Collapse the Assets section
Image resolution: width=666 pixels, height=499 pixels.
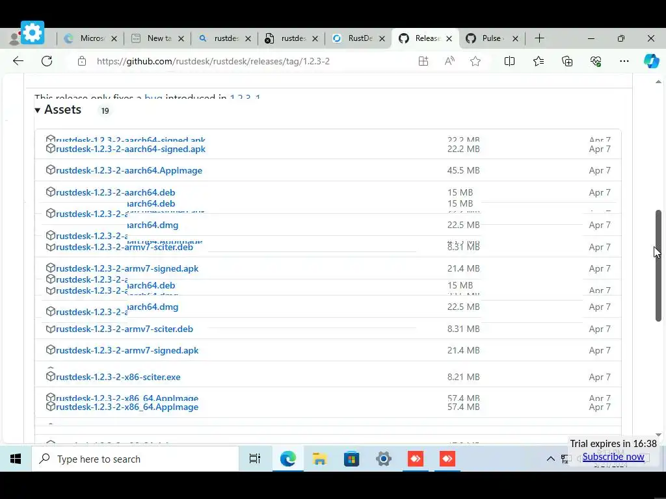tap(37, 110)
